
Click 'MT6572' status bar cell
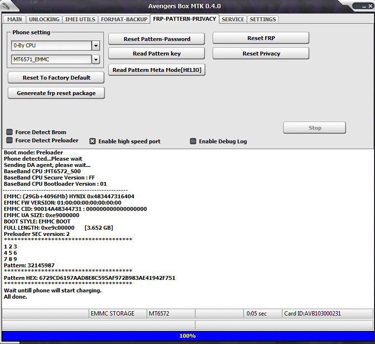pyautogui.click(x=171, y=314)
